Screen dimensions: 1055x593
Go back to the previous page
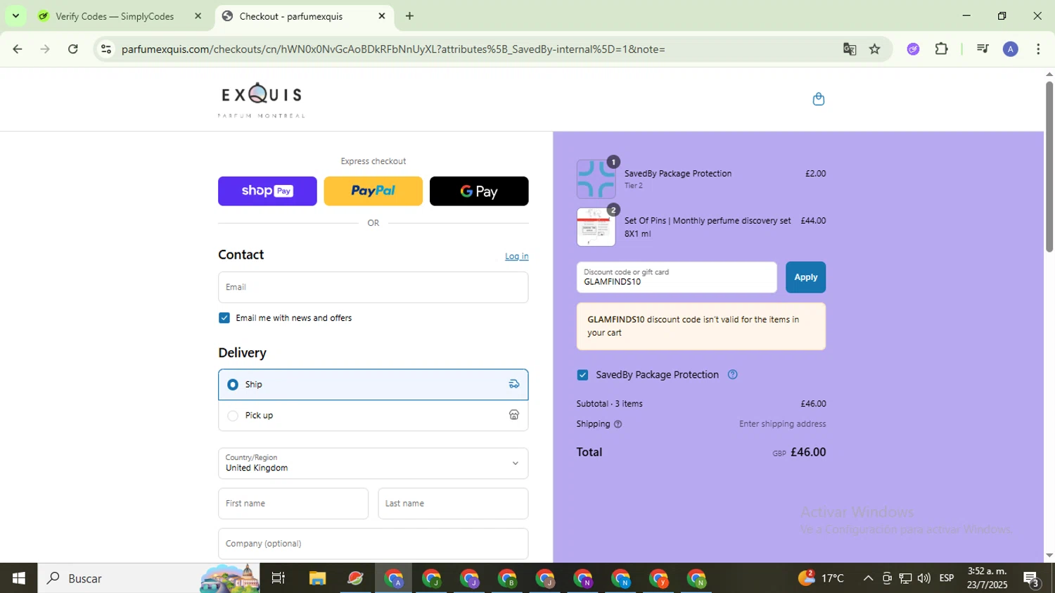pos(18,49)
